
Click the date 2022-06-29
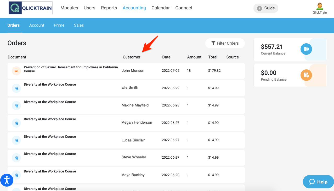point(171,88)
